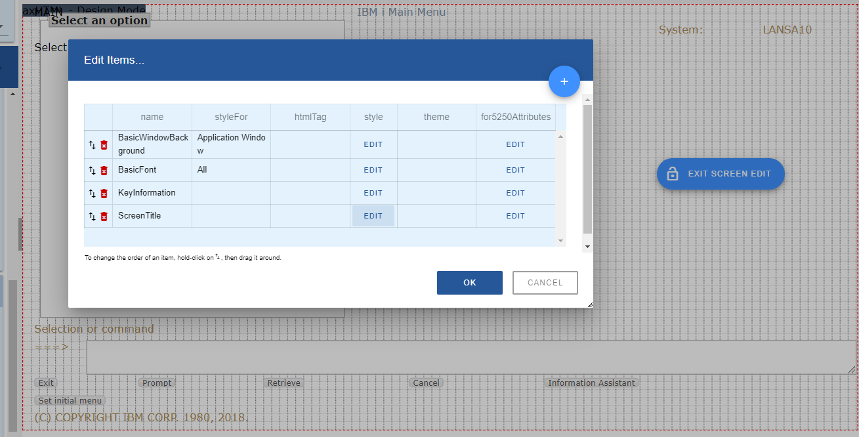
Task: Delete the BasicFont item with trash icon
Action: click(104, 171)
